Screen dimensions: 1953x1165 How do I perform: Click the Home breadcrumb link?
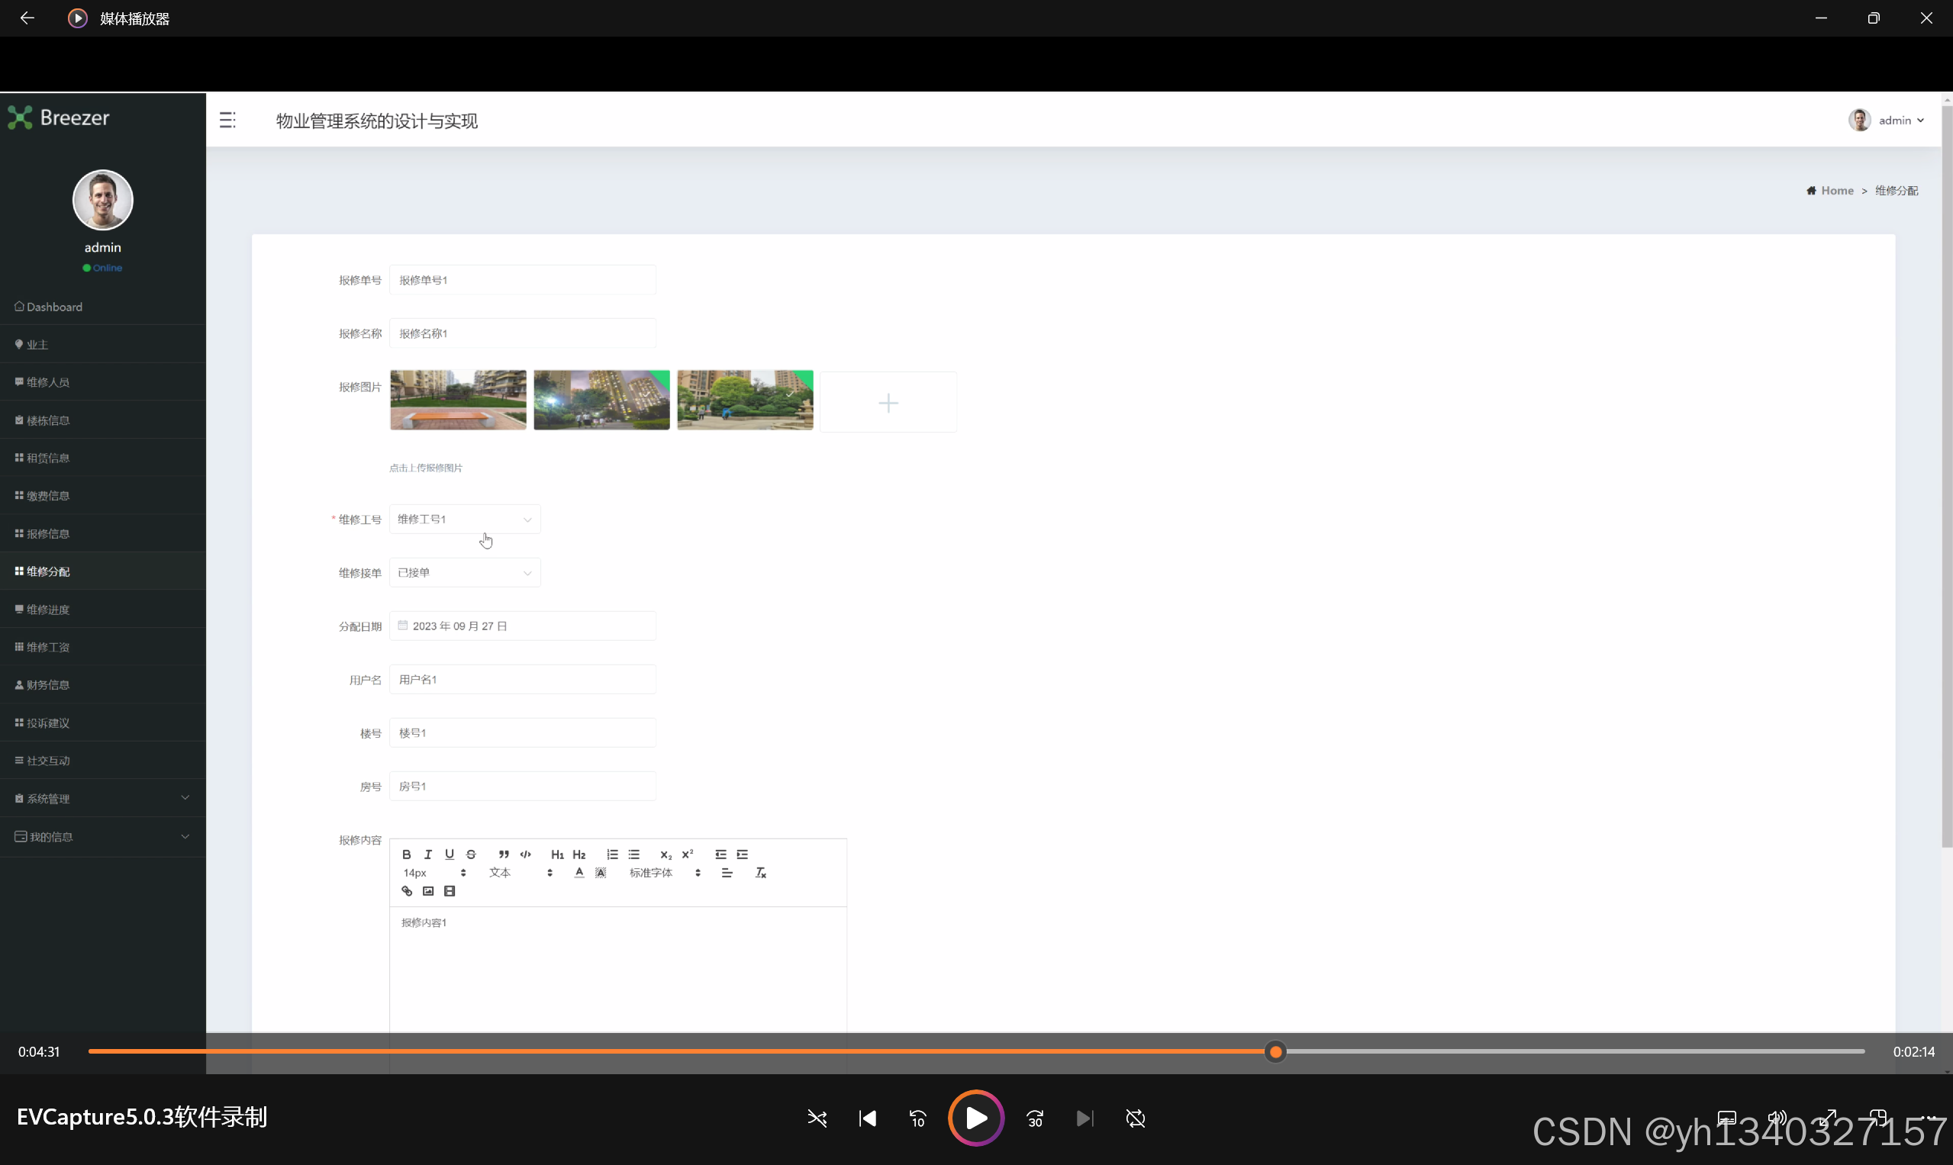[x=1836, y=191]
